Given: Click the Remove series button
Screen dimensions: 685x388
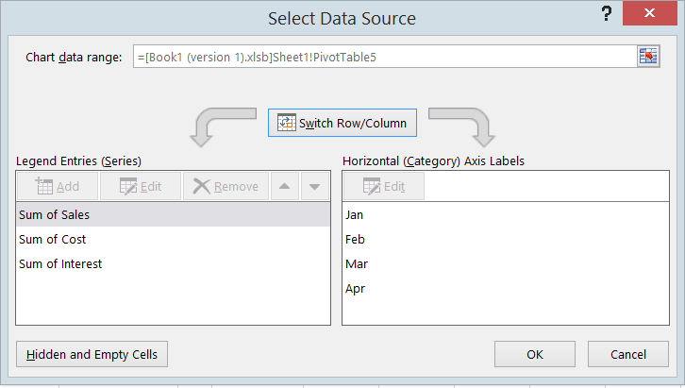Looking at the screenshot, I should 226,187.
